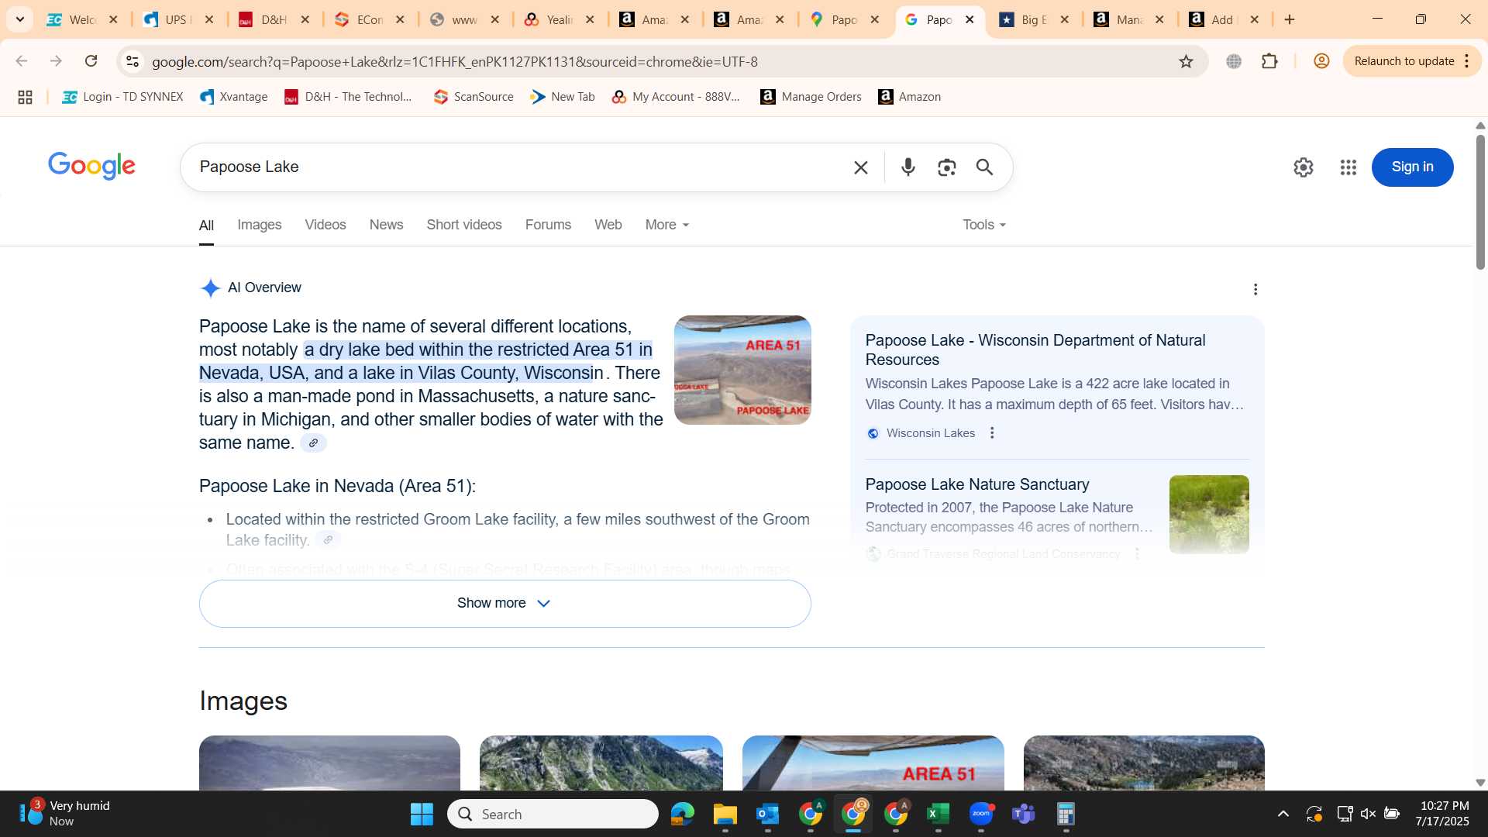Open Windows Start menu
The width and height of the screenshot is (1488, 837).
click(x=422, y=815)
